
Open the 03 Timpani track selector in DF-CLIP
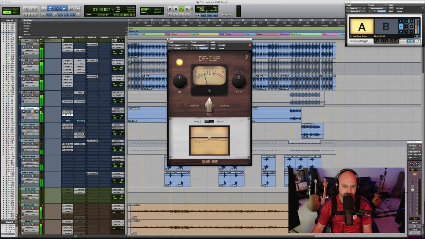pos(176,45)
